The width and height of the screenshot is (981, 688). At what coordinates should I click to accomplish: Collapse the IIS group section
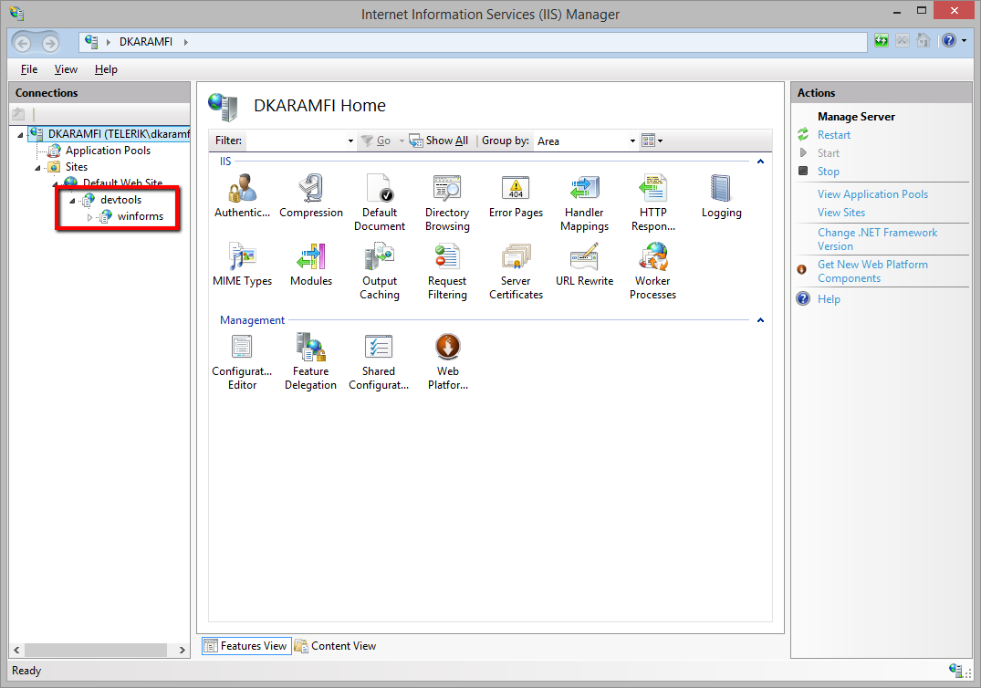(x=760, y=162)
